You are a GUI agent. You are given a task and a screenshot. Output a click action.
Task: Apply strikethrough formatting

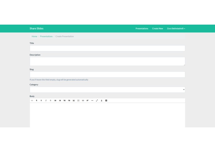coord(50,101)
